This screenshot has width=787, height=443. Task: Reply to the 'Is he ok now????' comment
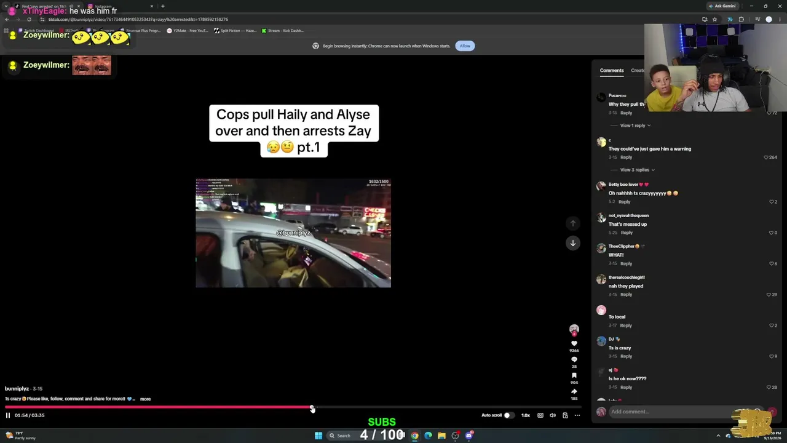626,387
